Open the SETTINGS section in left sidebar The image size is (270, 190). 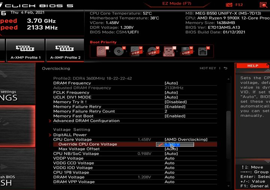click(18, 83)
